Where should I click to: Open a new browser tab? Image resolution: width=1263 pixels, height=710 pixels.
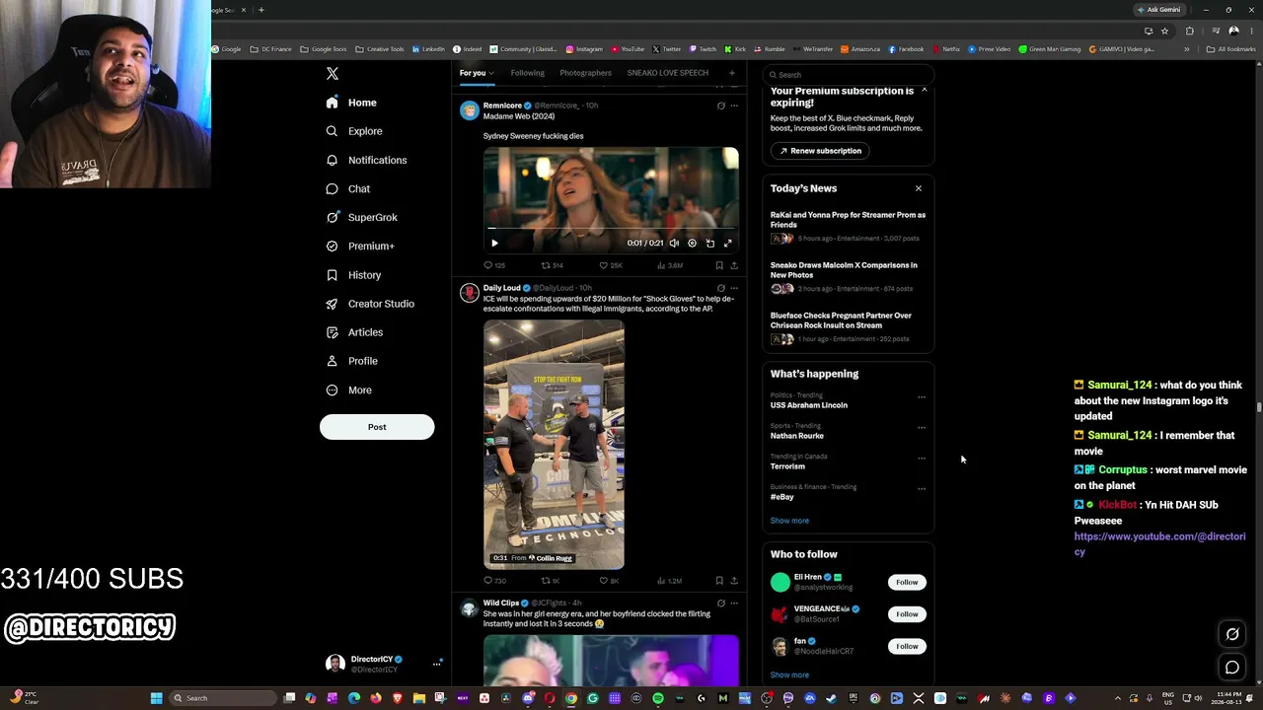(x=260, y=10)
